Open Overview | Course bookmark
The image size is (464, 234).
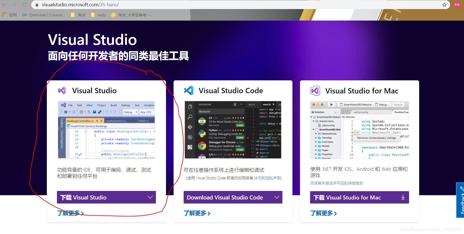tap(44, 15)
